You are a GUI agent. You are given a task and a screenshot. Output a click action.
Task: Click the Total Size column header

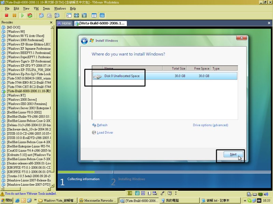click(175, 68)
